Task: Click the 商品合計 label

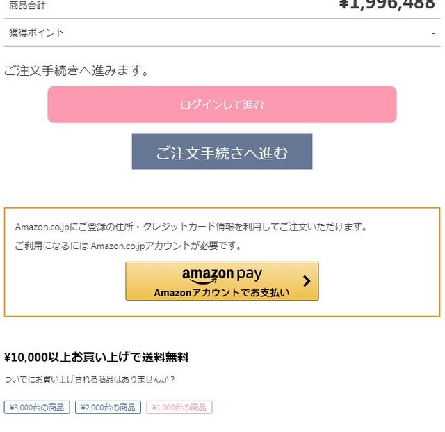Action: pos(27,6)
